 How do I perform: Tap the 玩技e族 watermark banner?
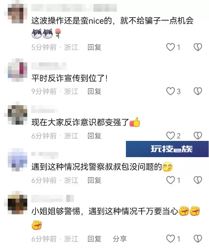[x=167, y=149]
